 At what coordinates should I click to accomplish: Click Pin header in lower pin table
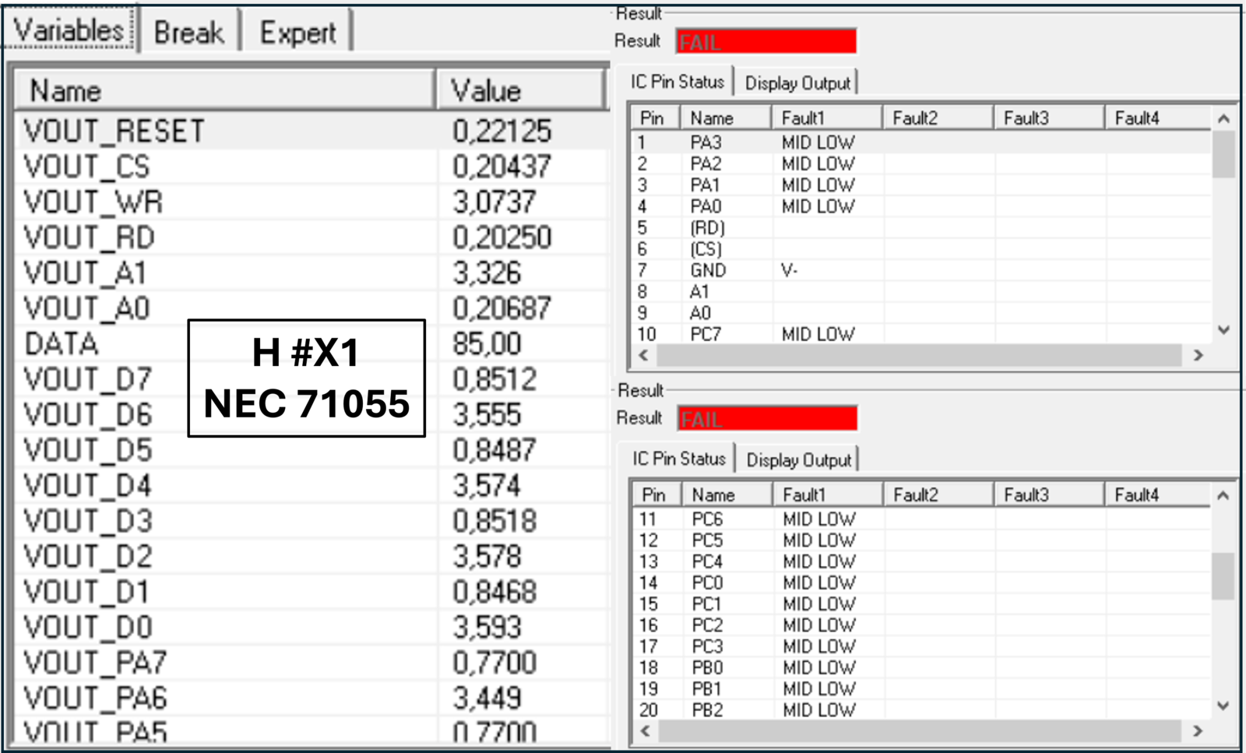656,495
